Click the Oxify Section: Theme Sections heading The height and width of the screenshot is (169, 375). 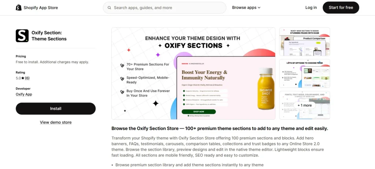49,36
